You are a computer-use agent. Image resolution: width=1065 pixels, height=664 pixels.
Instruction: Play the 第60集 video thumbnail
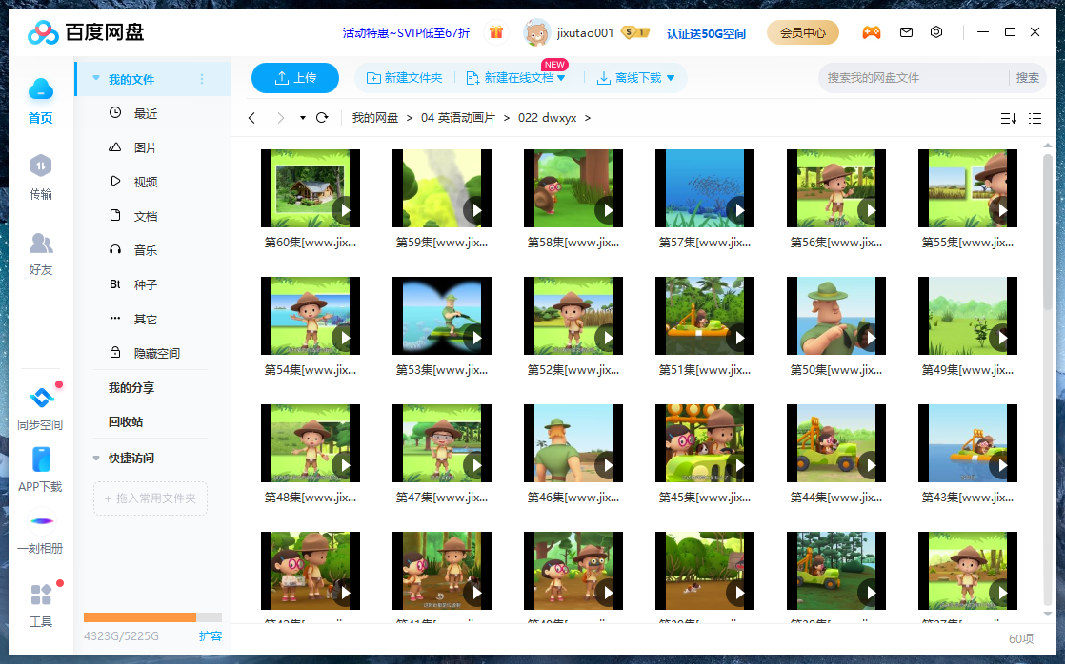point(311,188)
